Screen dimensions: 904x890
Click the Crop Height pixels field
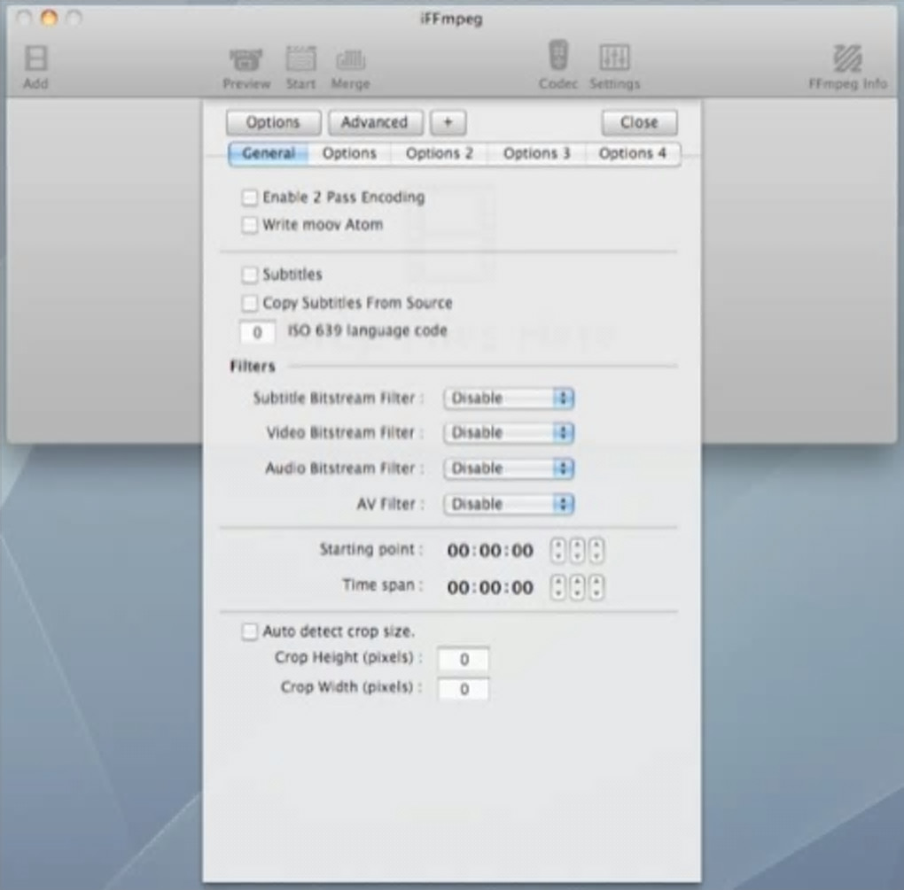pyautogui.click(x=464, y=660)
